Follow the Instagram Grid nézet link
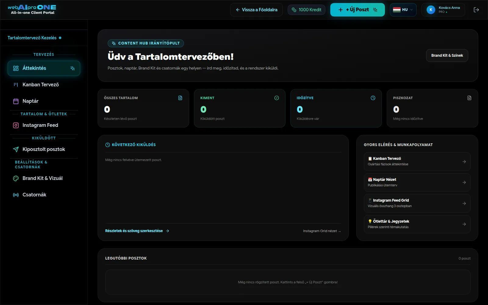This screenshot has width=488, height=305. point(322,231)
